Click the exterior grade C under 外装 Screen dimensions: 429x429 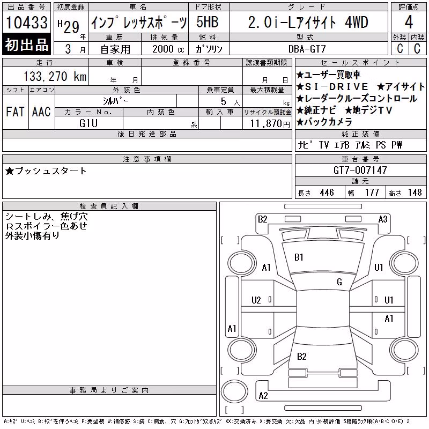click(400, 49)
